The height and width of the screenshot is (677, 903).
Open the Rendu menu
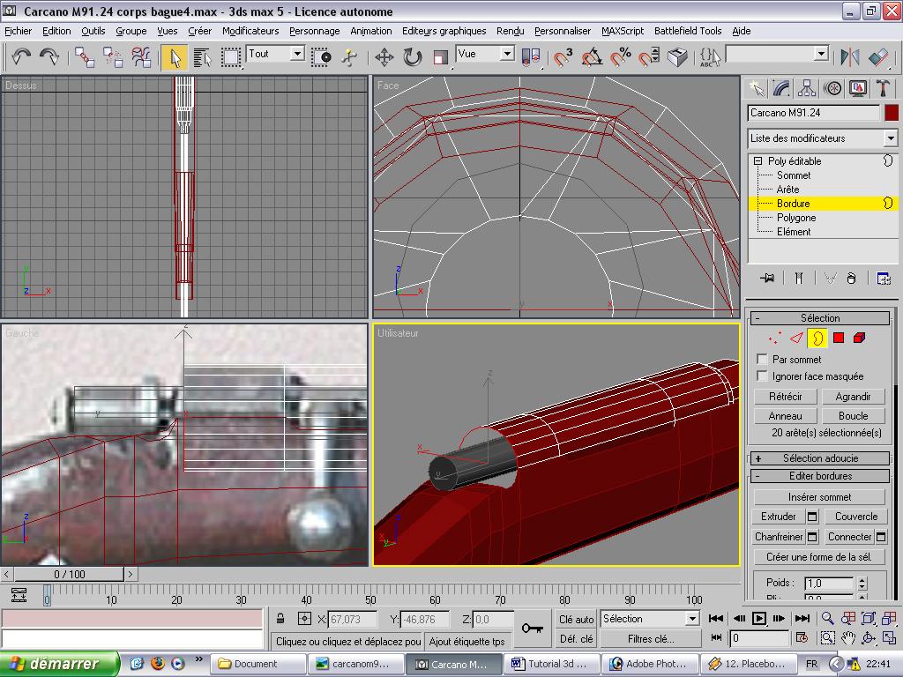(x=511, y=31)
